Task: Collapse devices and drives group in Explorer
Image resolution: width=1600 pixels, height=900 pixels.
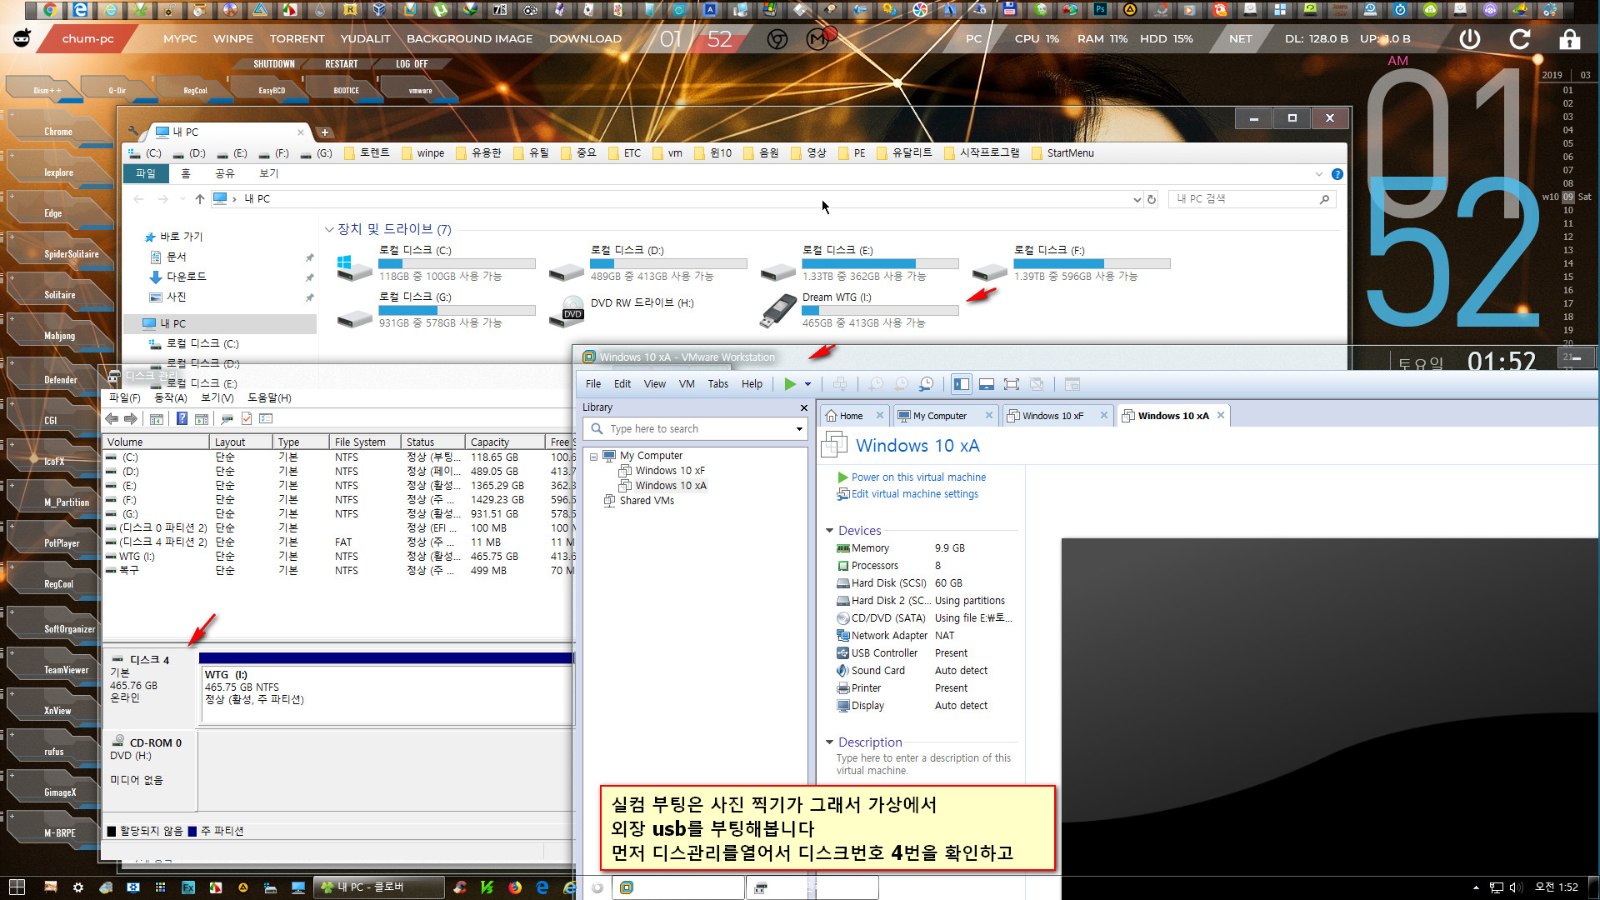Action: coord(329,229)
